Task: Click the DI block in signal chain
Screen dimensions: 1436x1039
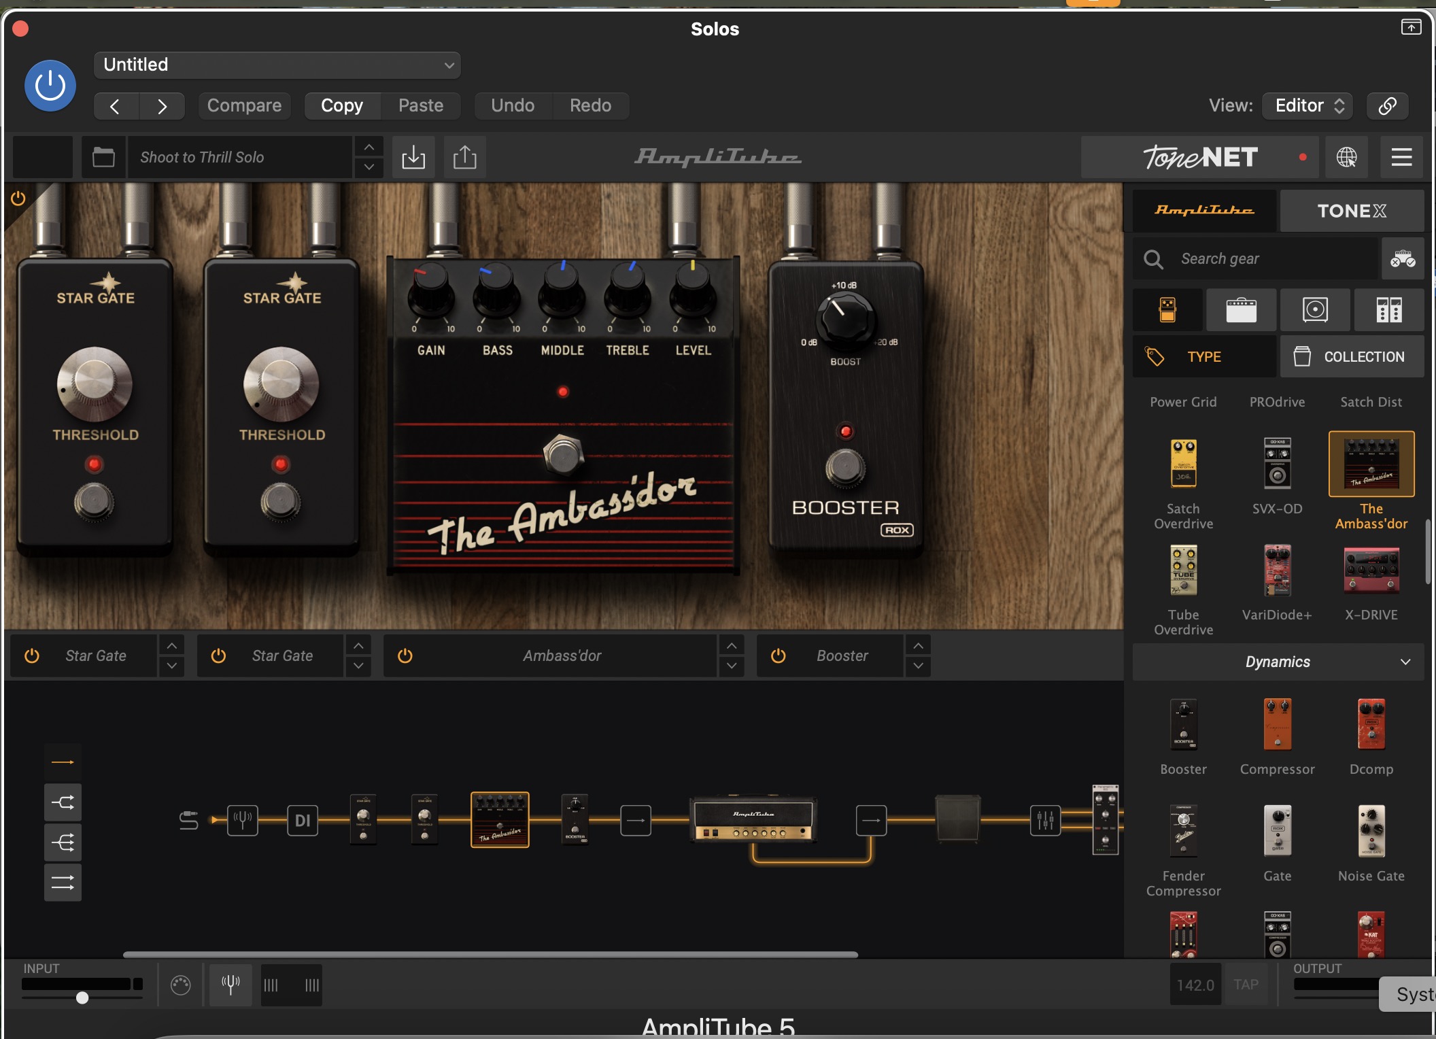Action: [x=303, y=820]
